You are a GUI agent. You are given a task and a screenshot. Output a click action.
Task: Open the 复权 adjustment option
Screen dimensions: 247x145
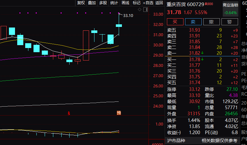[x=81, y=3]
